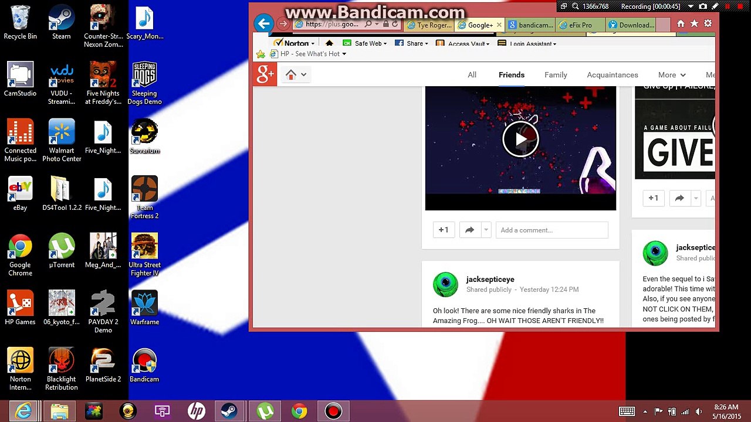Viewport: 751px width, 422px height.
Task: Click +1 on the Give Up post
Action: pos(653,198)
